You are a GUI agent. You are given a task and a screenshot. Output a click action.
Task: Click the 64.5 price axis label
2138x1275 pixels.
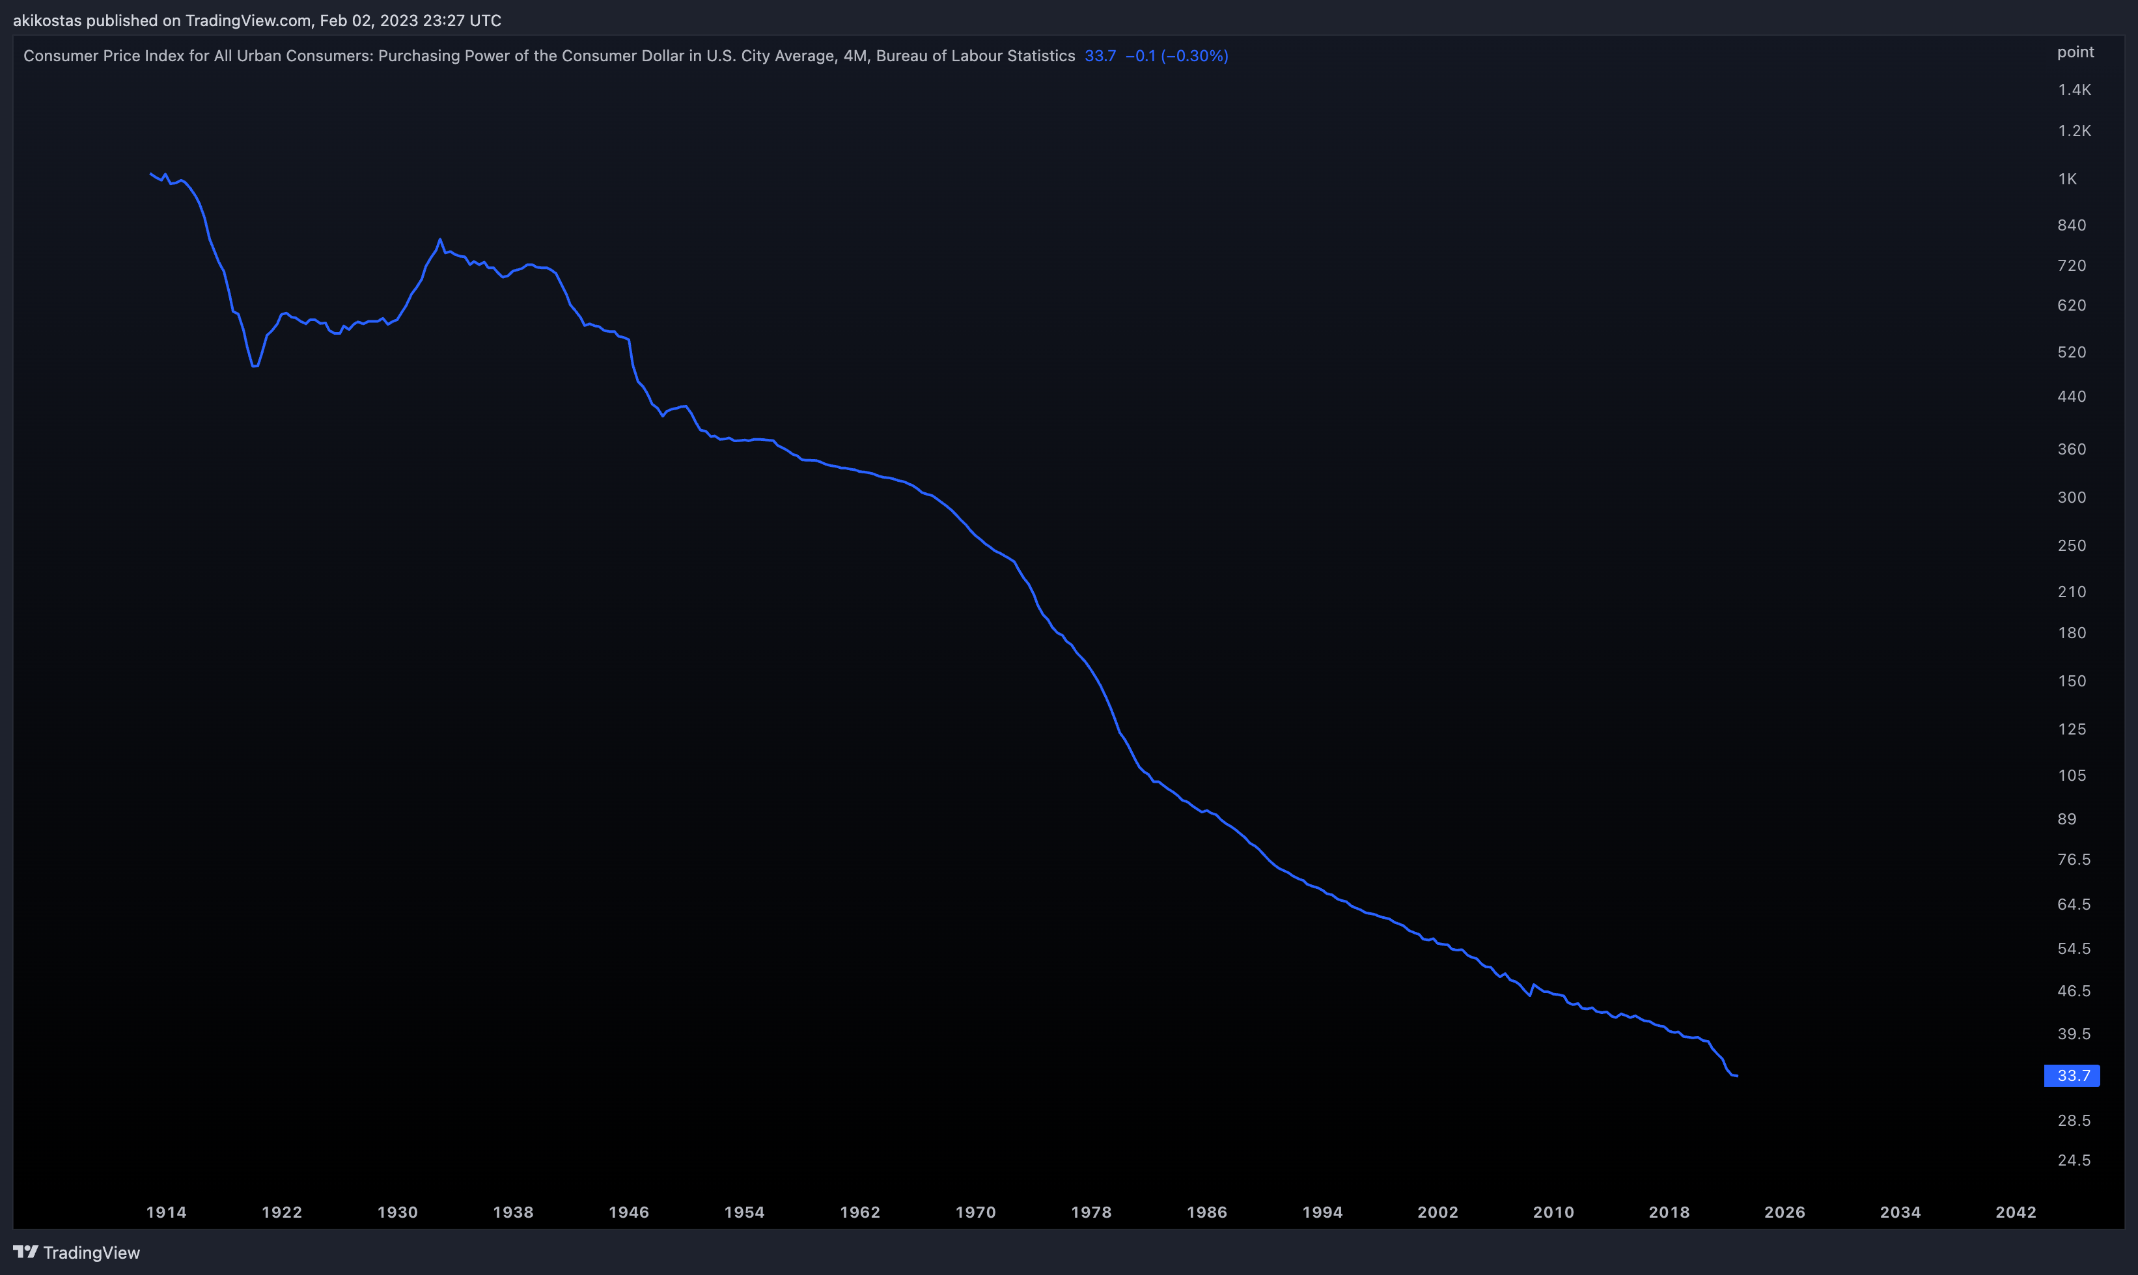(x=2074, y=904)
